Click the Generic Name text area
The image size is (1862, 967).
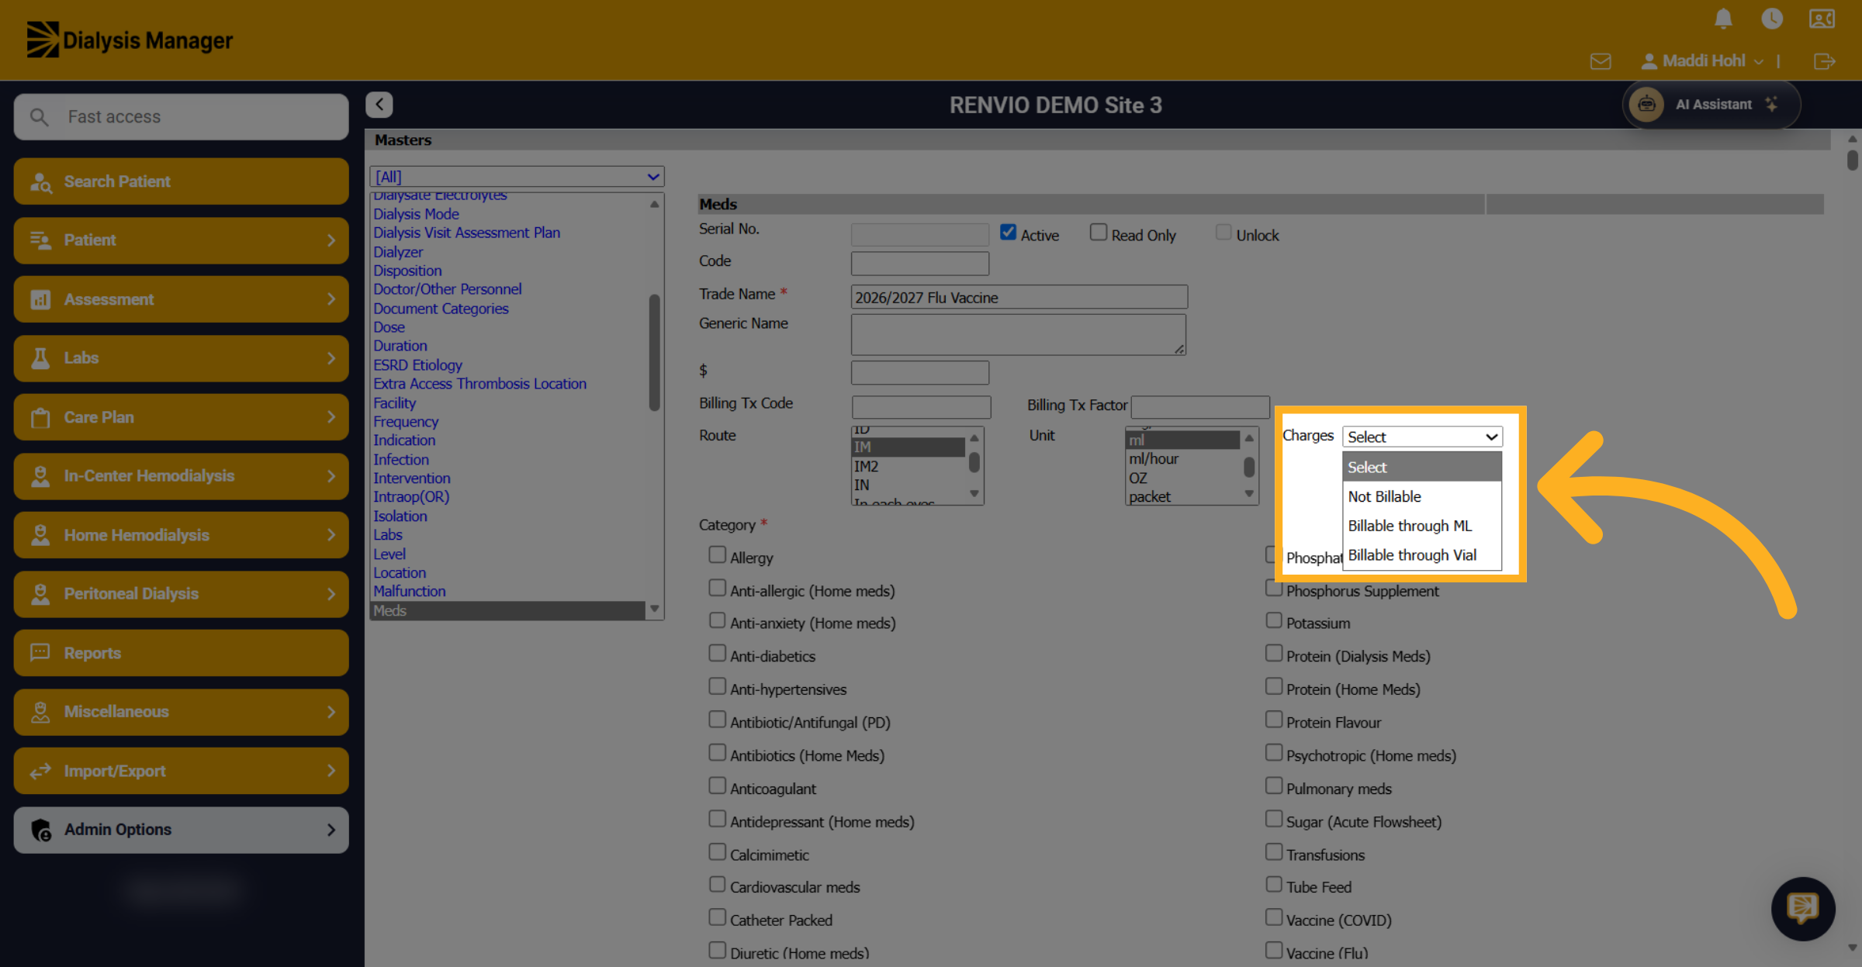point(1019,335)
